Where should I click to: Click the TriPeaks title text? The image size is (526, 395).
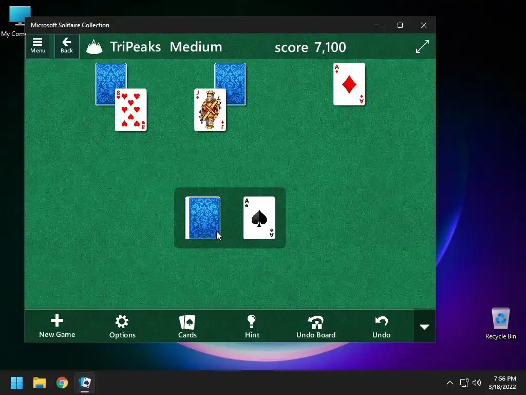click(x=136, y=47)
